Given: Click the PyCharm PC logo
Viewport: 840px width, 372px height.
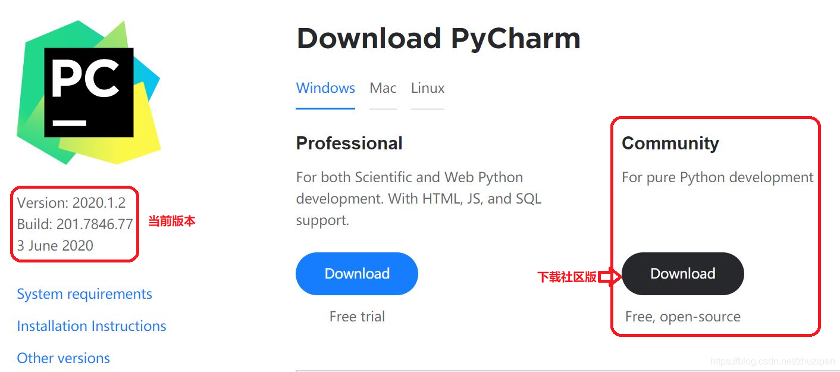Looking at the screenshot, I should 89,92.
